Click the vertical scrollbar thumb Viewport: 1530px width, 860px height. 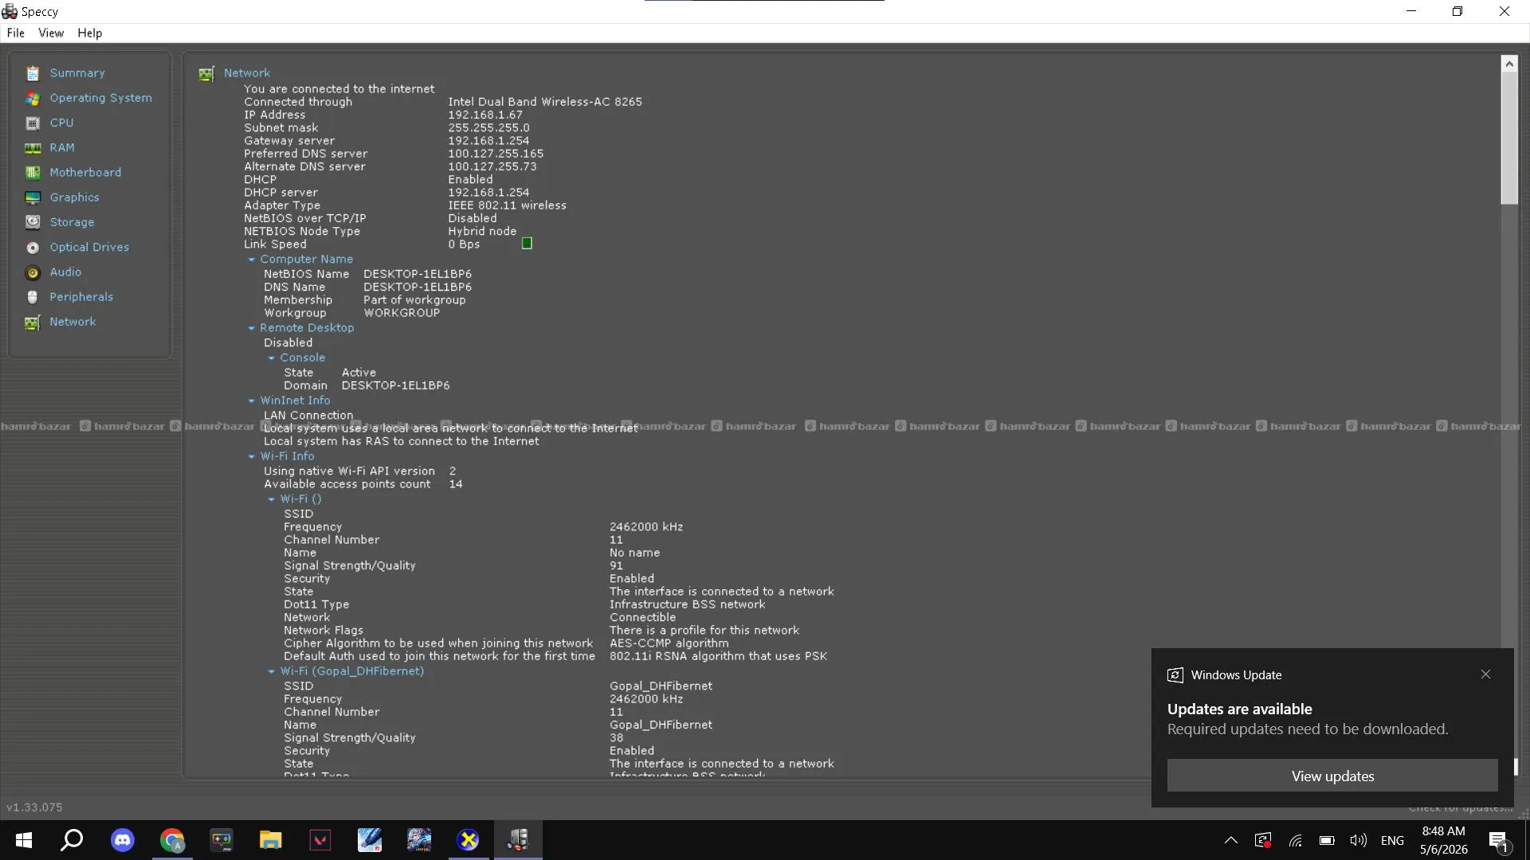point(1509,139)
